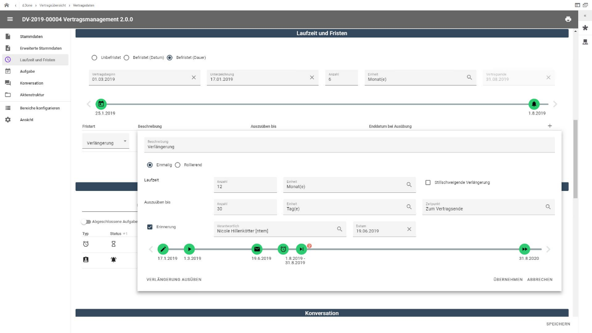Select Laufzeit und Fristen sidebar item

[x=36, y=60]
